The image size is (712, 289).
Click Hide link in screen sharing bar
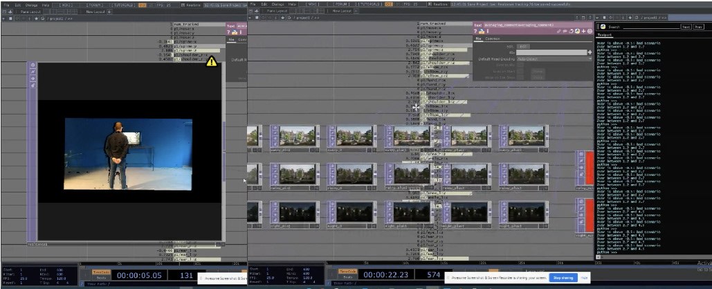[585, 278]
